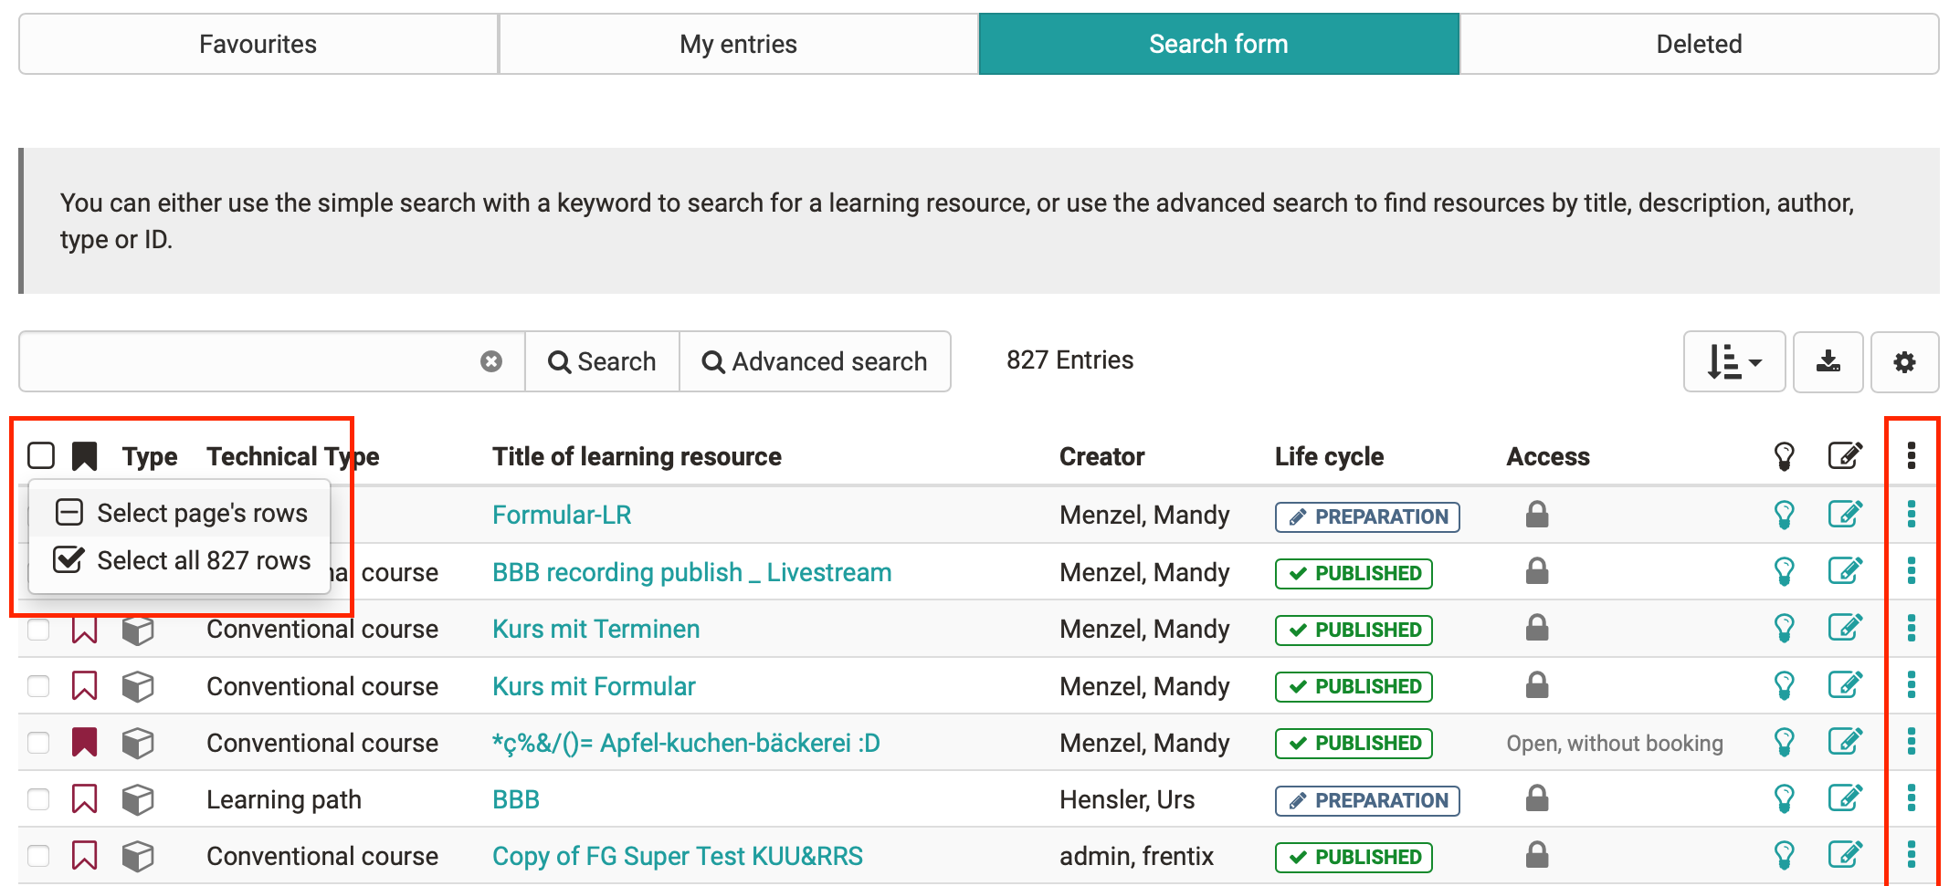Image resolution: width=1949 pixels, height=886 pixels.
Task: Click the lightbulb icon for Formular-LR row
Action: pos(1784,515)
